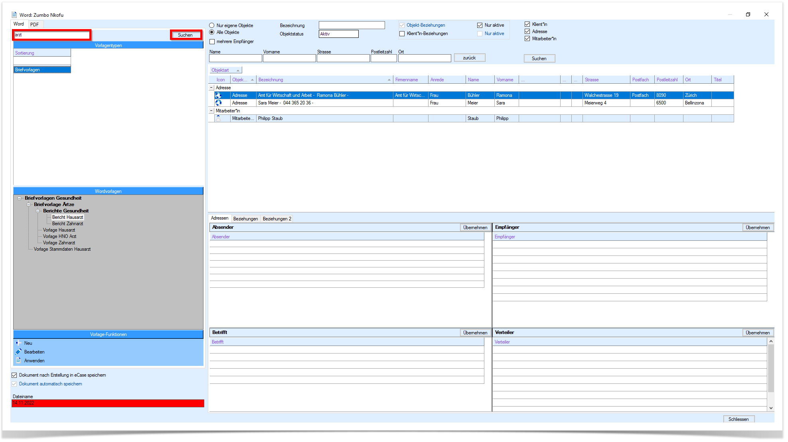The width and height of the screenshot is (788, 442).
Task: Select Vorlage Stammdaten Hausarzt template
Action: (x=62, y=249)
